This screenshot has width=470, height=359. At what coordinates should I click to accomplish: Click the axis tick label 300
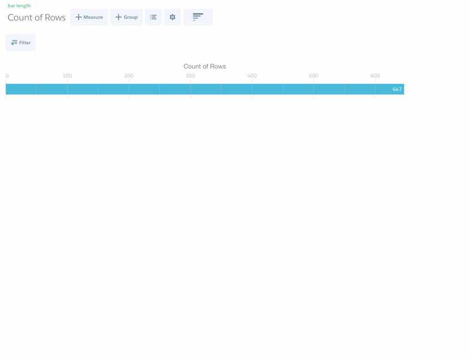[190, 76]
